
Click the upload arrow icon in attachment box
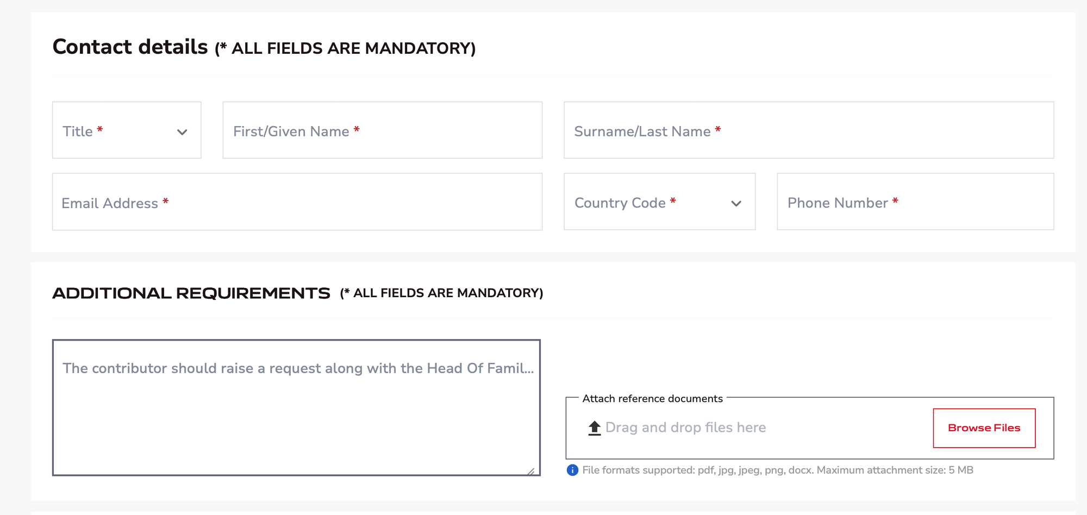pyautogui.click(x=594, y=427)
